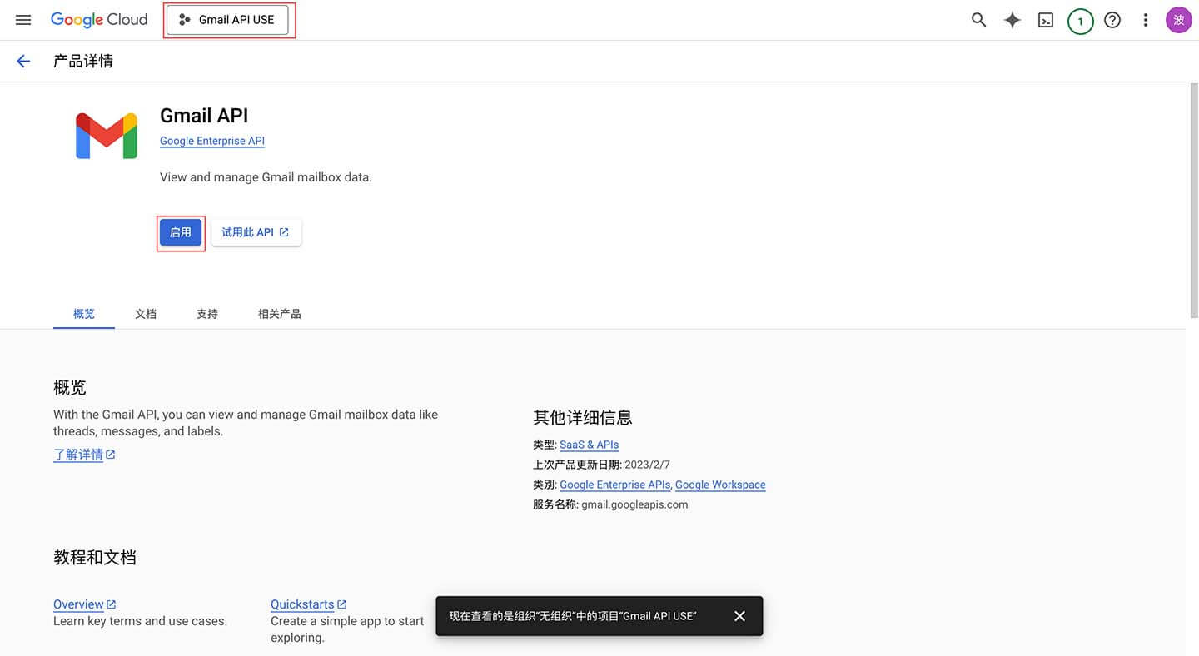Viewport: 1199px width, 656px height.
Task: Select the Gmail API heading text
Action: coord(204,116)
